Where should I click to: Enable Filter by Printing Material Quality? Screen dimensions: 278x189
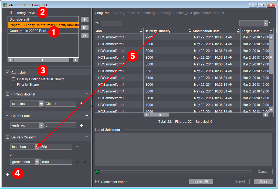(x=13, y=79)
